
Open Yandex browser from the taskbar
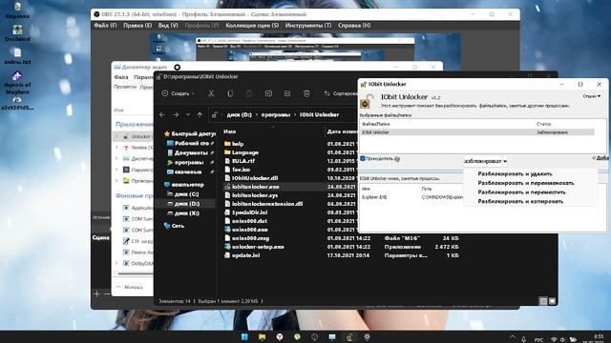tap(280, 336)
